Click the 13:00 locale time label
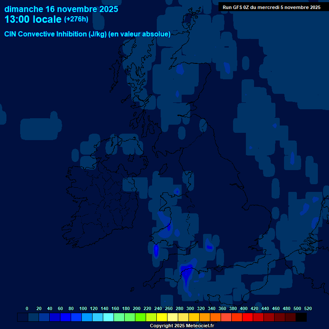Screen dimensions: 329x329 33,19
